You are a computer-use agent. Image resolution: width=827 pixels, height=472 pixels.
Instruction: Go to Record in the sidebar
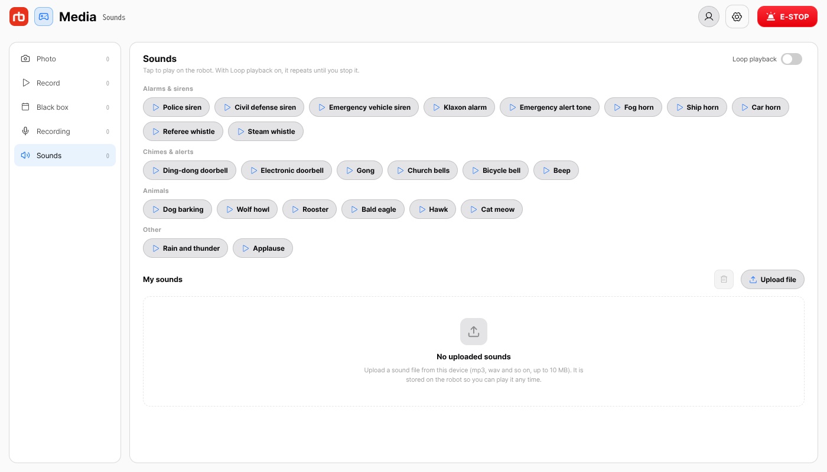[x=65, y=83]
